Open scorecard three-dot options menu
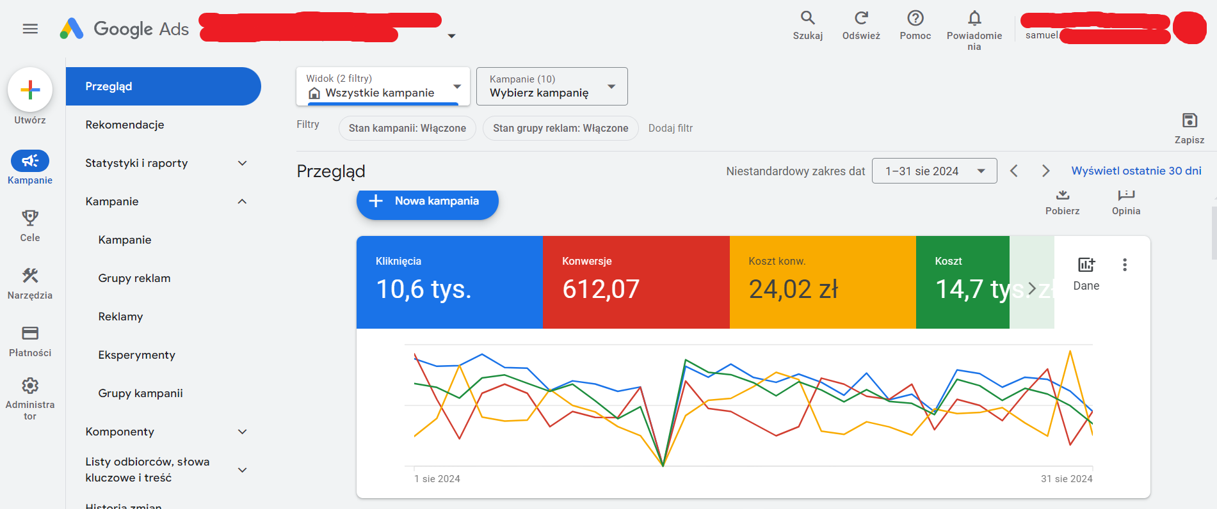The height and width of the screenshot is (509, 1217). click(x=1125, y=265)
